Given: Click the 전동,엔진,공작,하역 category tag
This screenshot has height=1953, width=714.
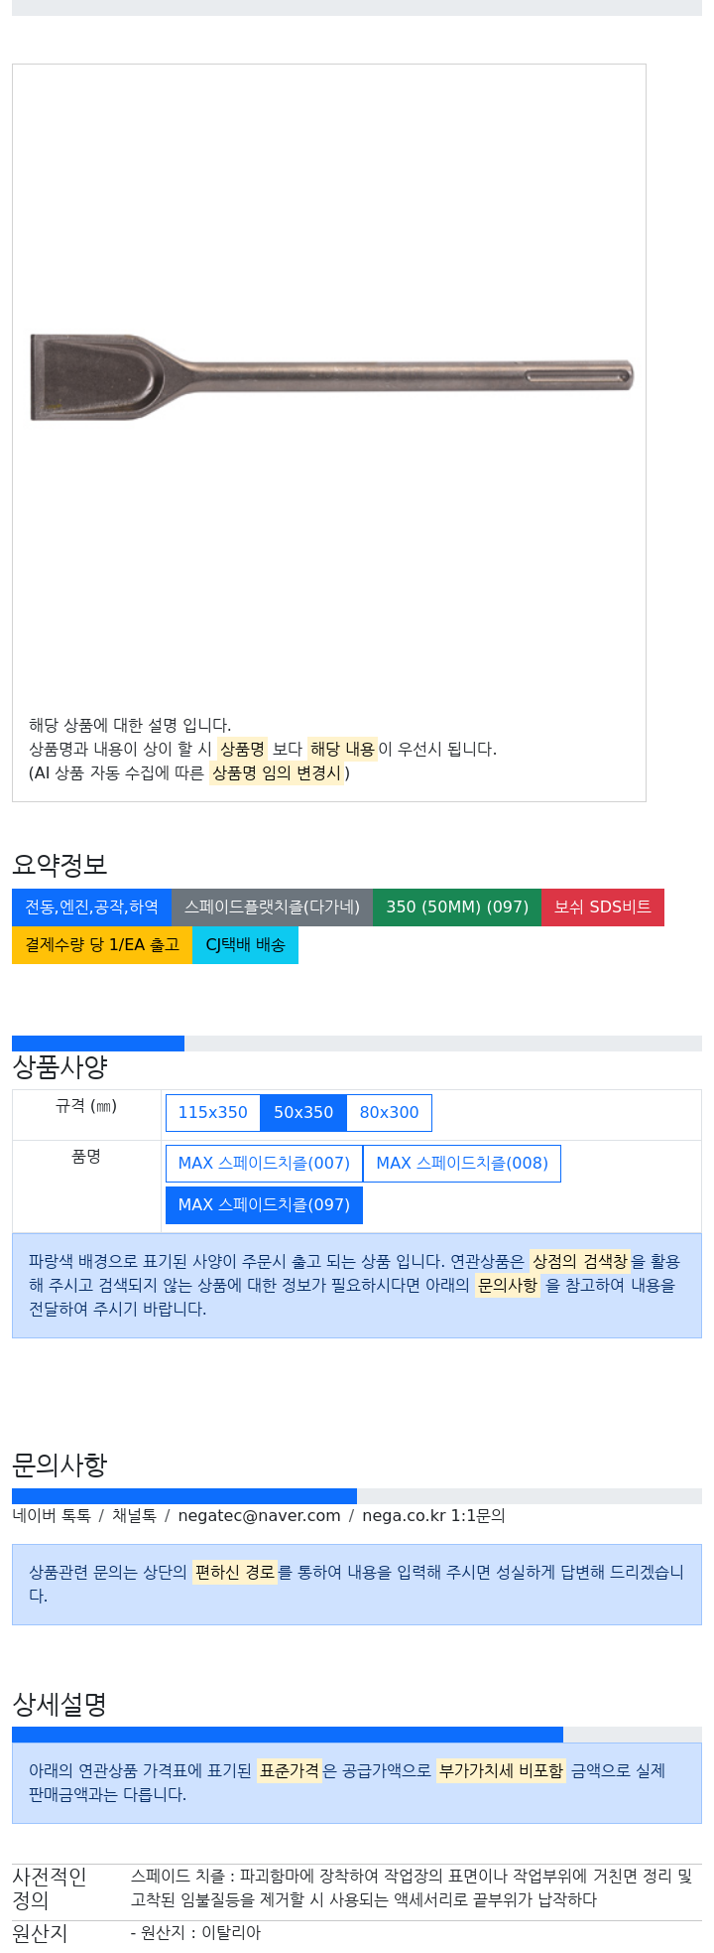Looking at the screenshot, I should pyautogui.click(x=91, y=907).
